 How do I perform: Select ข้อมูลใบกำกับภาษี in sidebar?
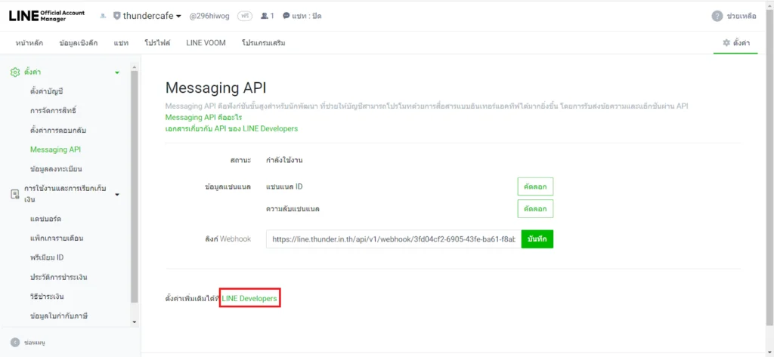(59, 316)
